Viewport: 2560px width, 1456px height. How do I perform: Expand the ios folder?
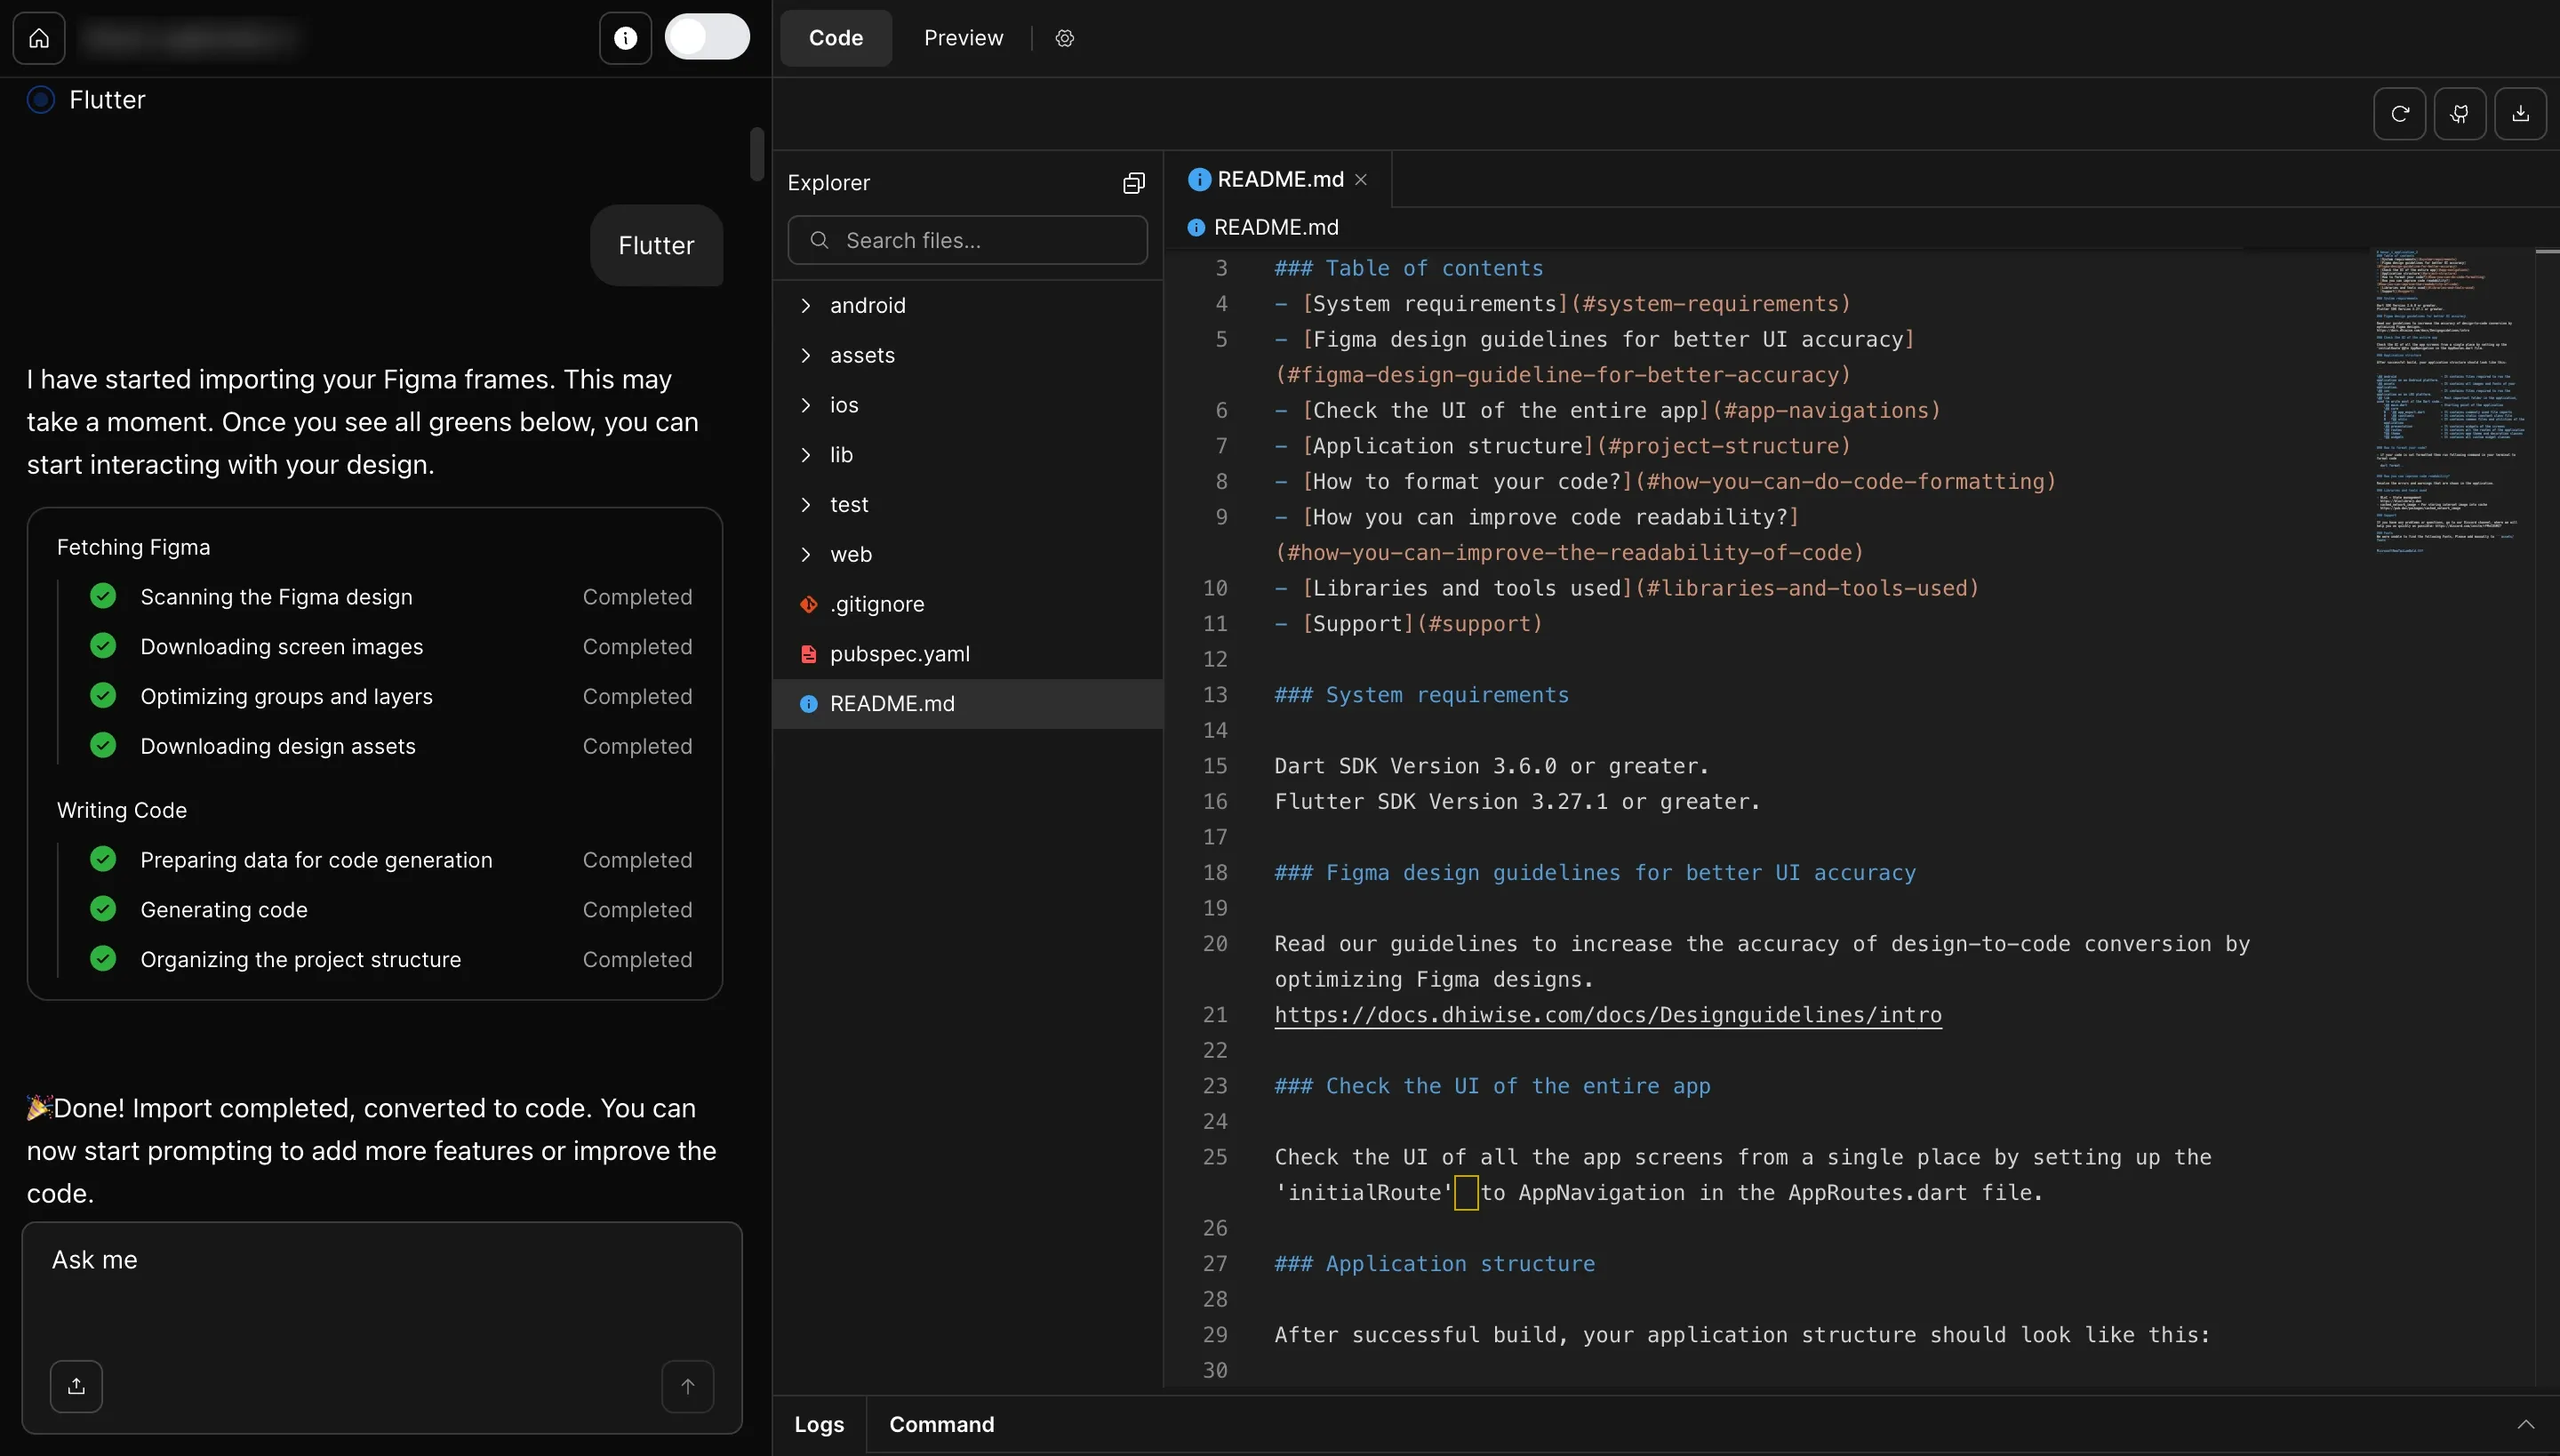[x=967, y=405]
